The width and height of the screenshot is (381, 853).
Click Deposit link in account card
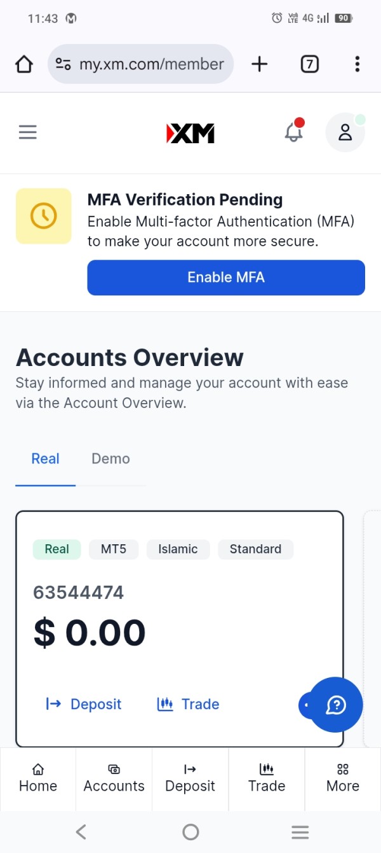(83, 704)
